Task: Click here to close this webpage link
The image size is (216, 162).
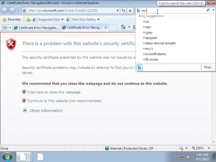Action: coord(54,92)
